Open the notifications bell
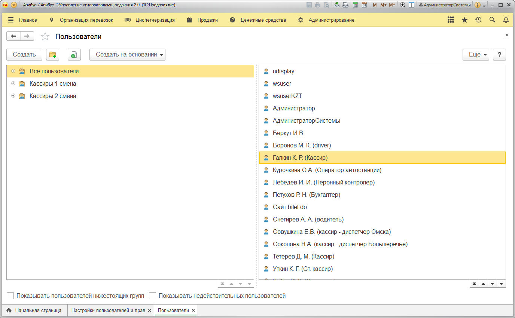The width and height of the screenshot is (515, 318). click(506, 20)
